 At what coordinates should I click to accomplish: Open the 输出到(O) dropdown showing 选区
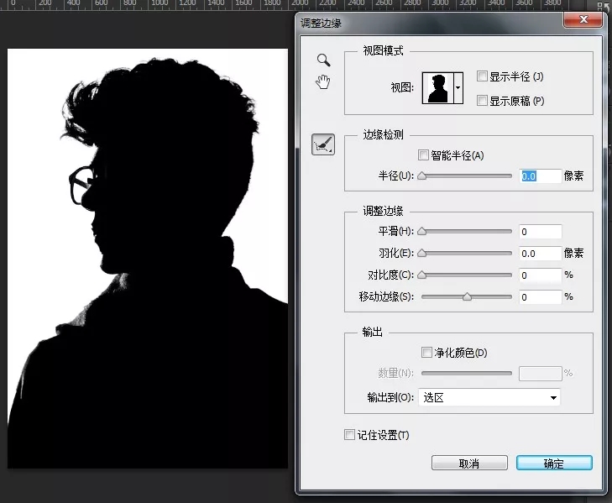pos(489,397)
